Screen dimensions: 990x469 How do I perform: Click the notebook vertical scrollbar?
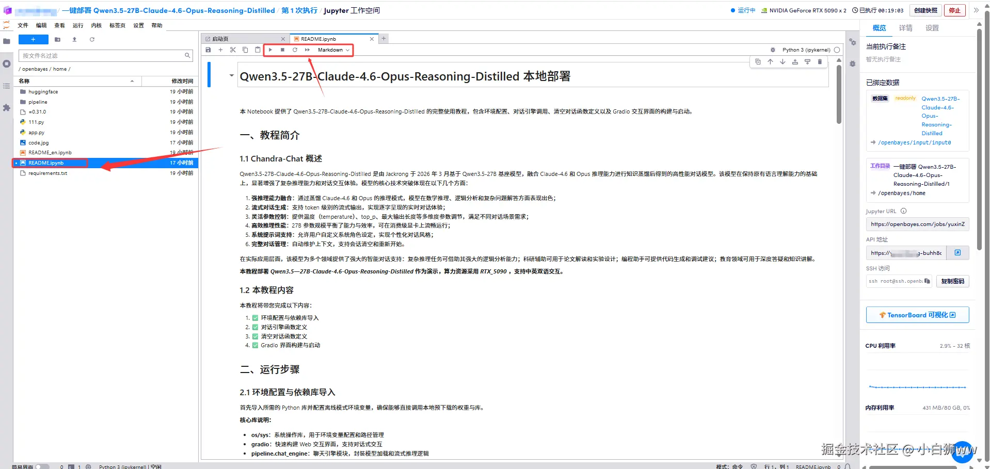click(x=839, y=94)
